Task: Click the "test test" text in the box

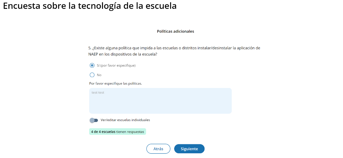Action: point(98,93)
